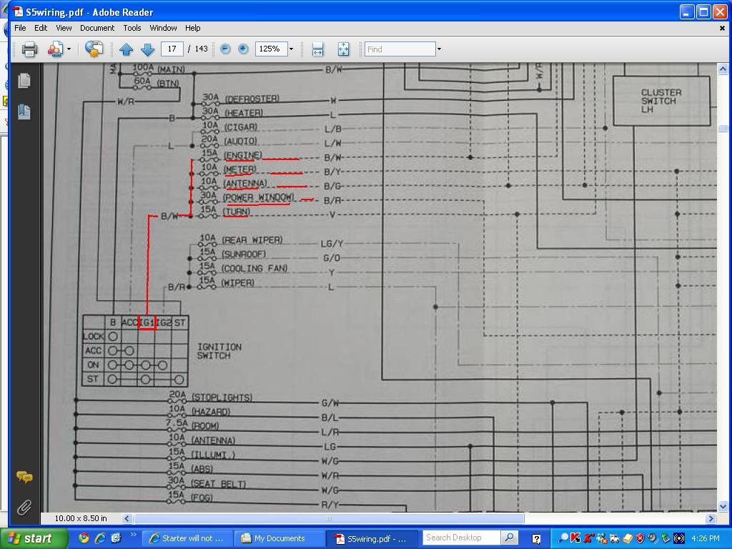
Task: Open the Document menu
Action: click(x=97, y=28)
